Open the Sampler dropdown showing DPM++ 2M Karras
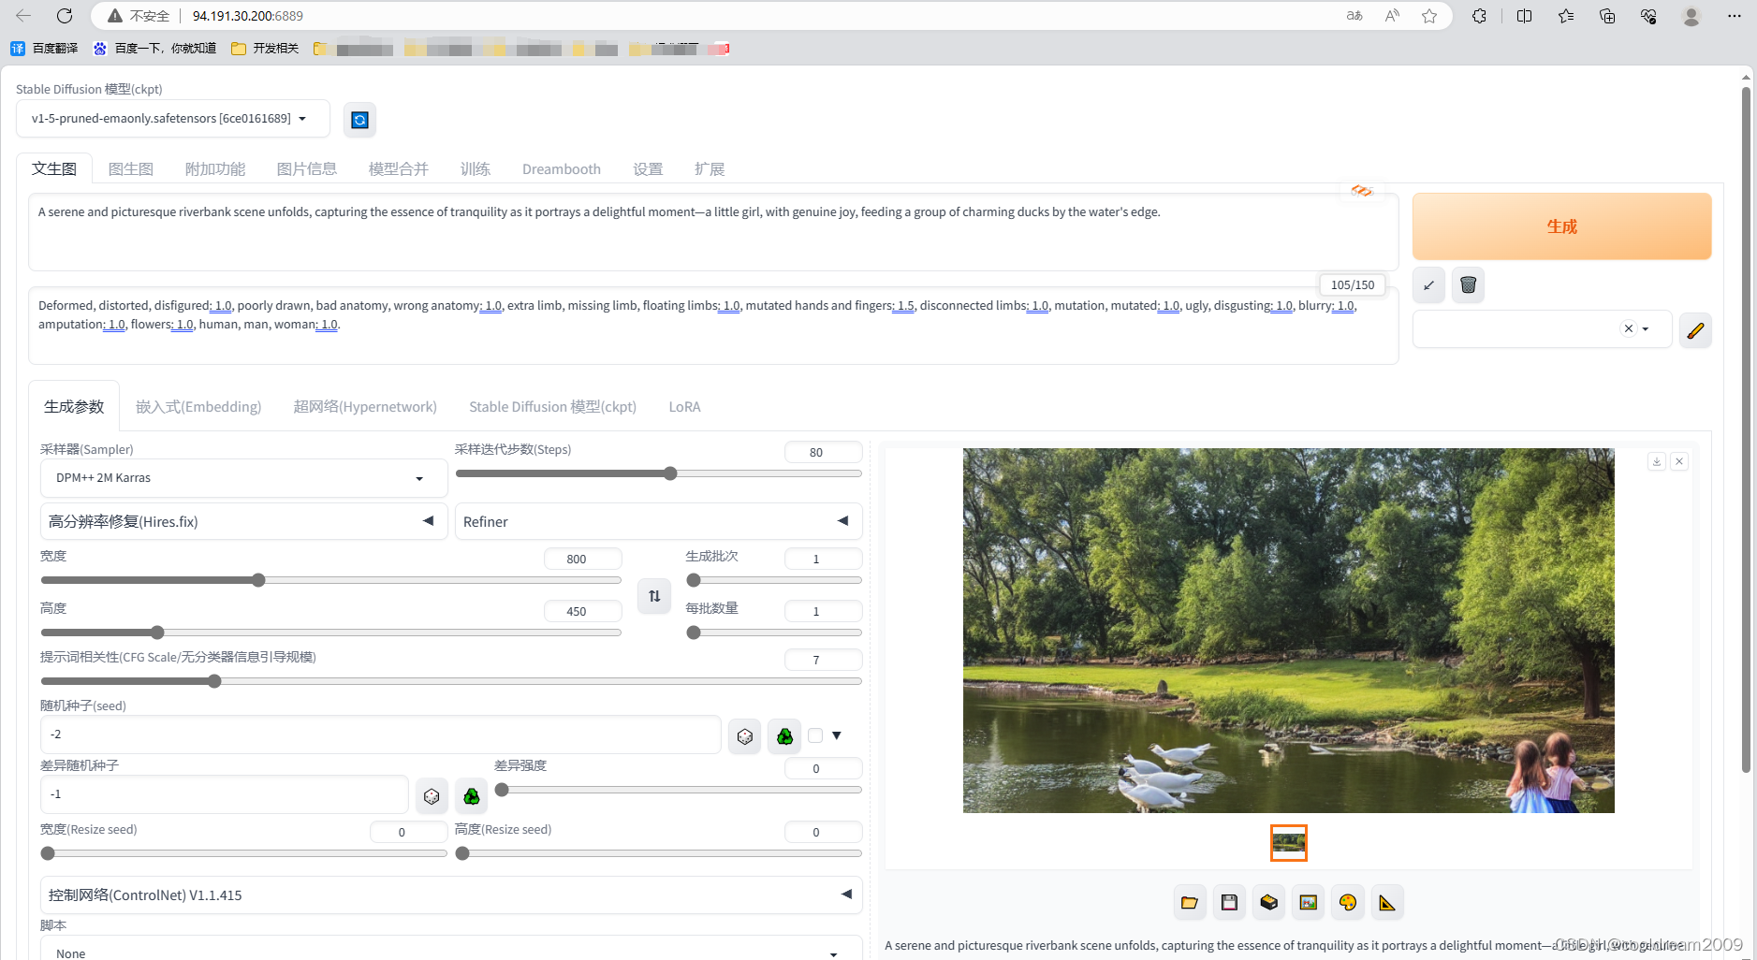 coord(243,478)
